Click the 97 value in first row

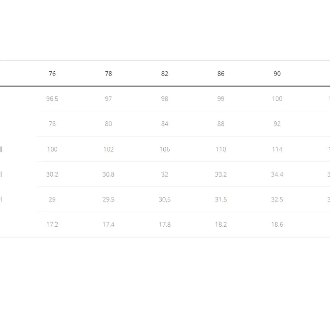(x=108, y=99)
